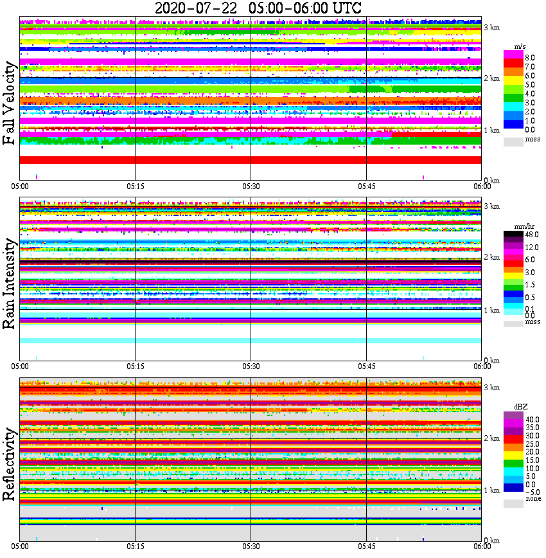The image size is (546, 558).
Task: Click the '25.0' value in the dBZ legend
Action: [x=533, y=444]
